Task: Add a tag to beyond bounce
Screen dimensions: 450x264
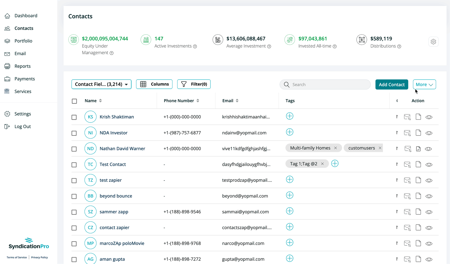Action: point(290,195)
